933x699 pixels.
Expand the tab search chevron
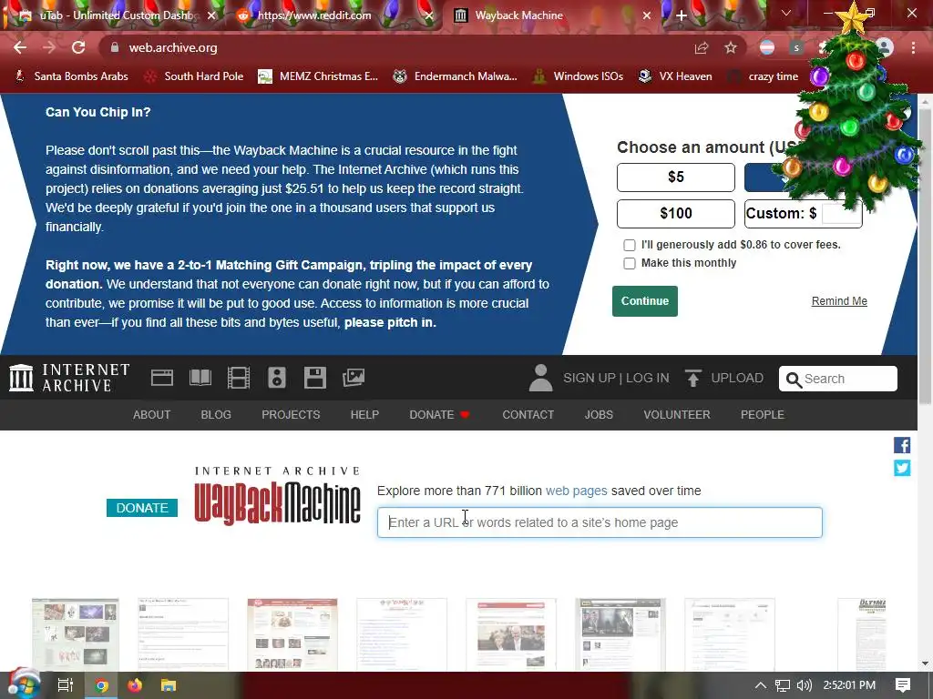click(x=786, y=13)
